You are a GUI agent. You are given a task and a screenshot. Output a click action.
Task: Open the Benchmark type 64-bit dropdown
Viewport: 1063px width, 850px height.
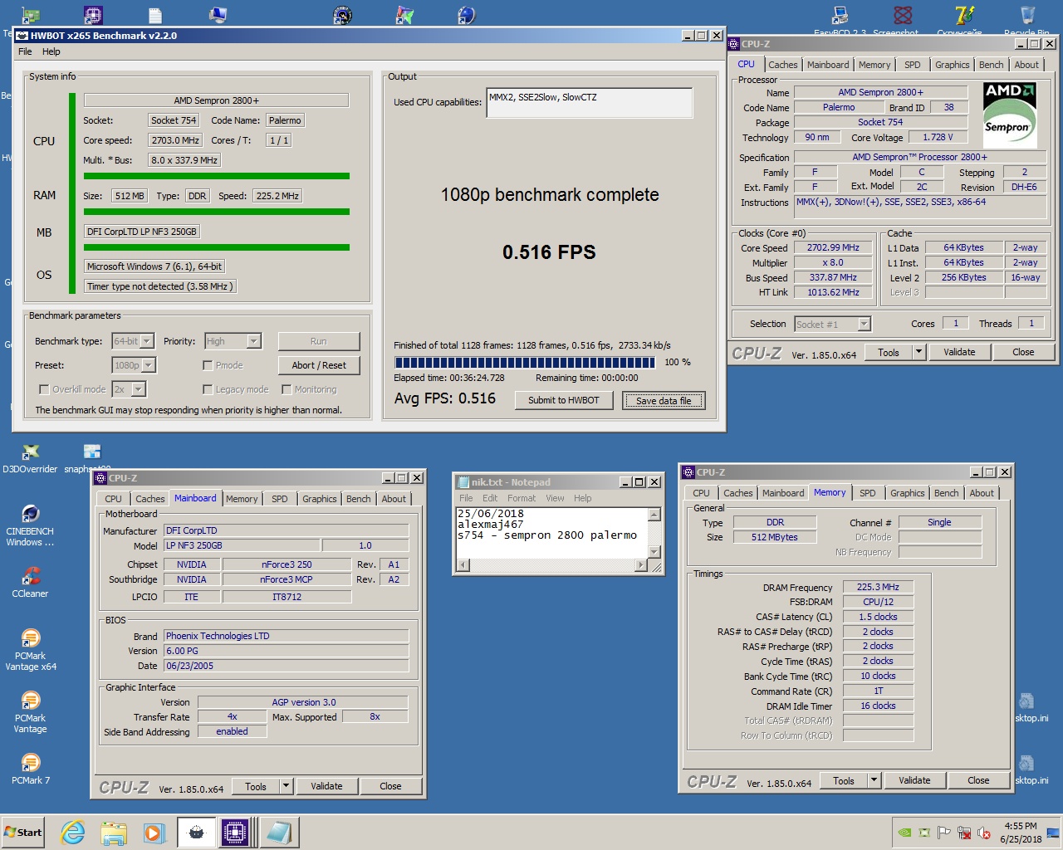134,341
